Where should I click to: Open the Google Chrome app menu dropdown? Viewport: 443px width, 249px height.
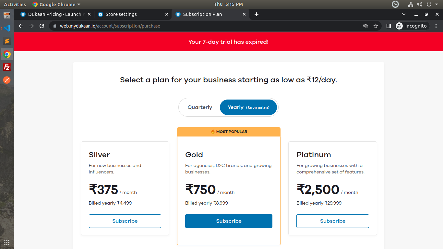point(57,5)
